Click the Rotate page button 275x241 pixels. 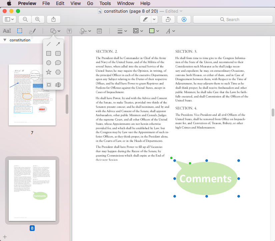click(168, 19)
